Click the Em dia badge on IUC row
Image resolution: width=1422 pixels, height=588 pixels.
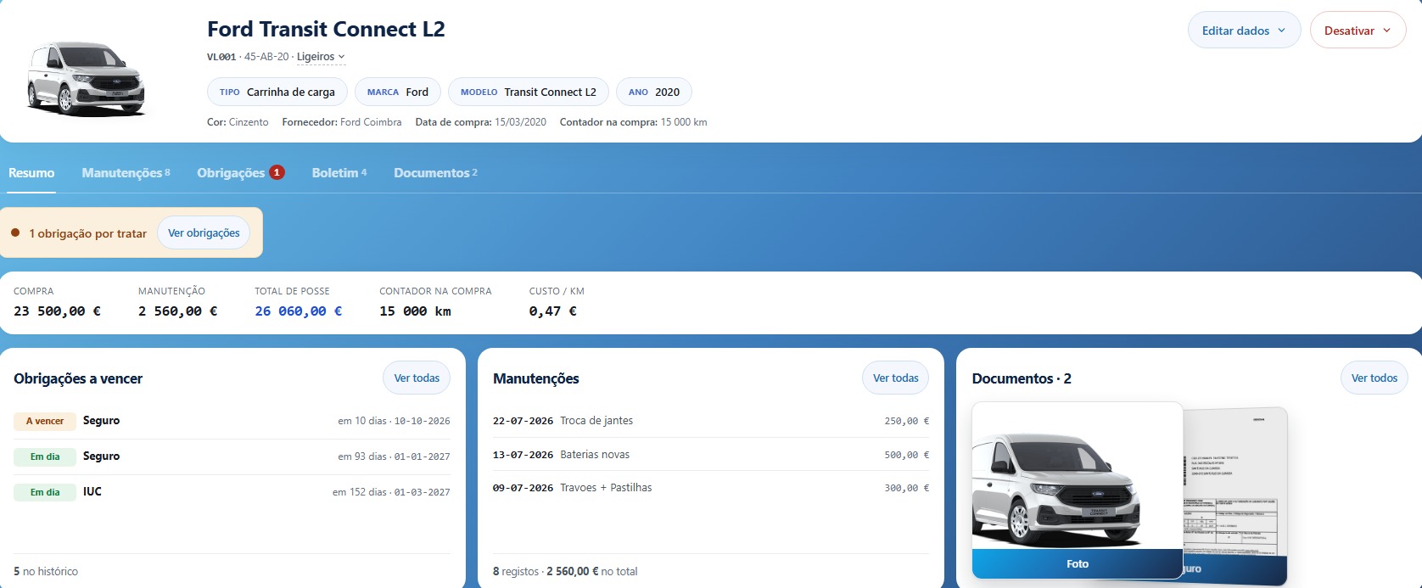[45, 492]
